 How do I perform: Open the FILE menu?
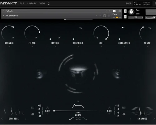(22, 3)
